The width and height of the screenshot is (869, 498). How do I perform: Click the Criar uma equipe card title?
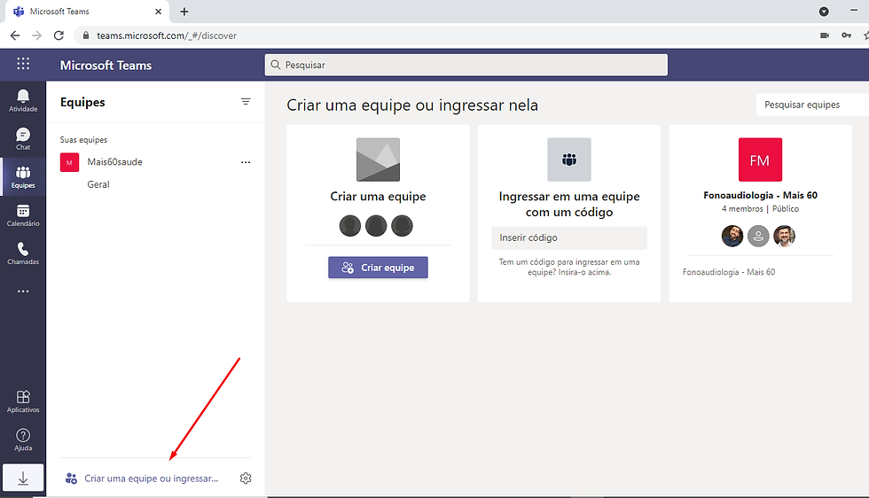[x=378, y=196]
